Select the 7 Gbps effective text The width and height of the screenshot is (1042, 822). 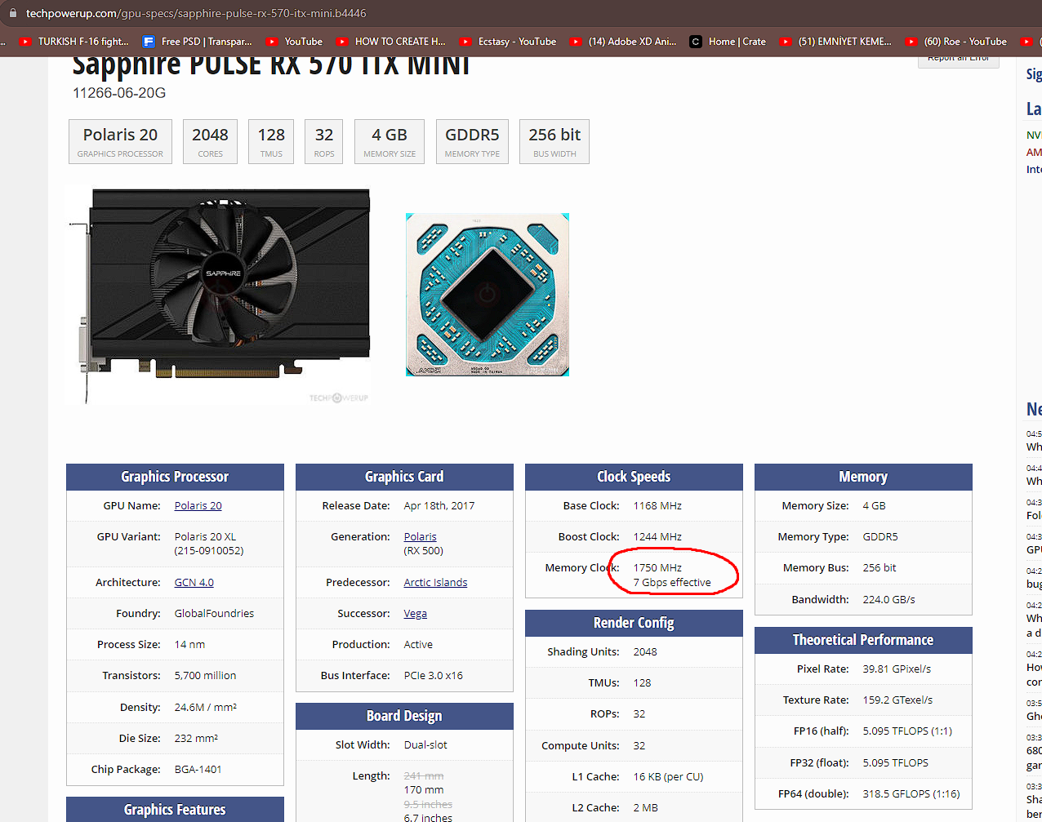click(672, 582)
